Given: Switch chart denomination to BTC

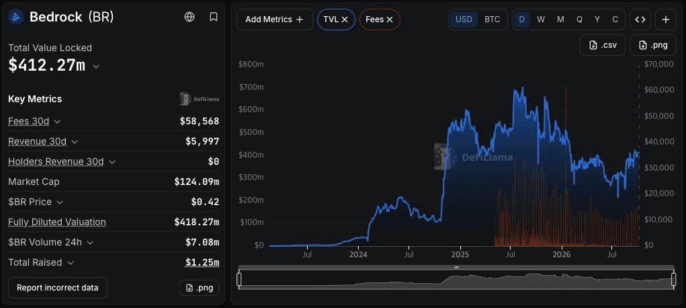Looking at the screenshot, I should [492, 20].
